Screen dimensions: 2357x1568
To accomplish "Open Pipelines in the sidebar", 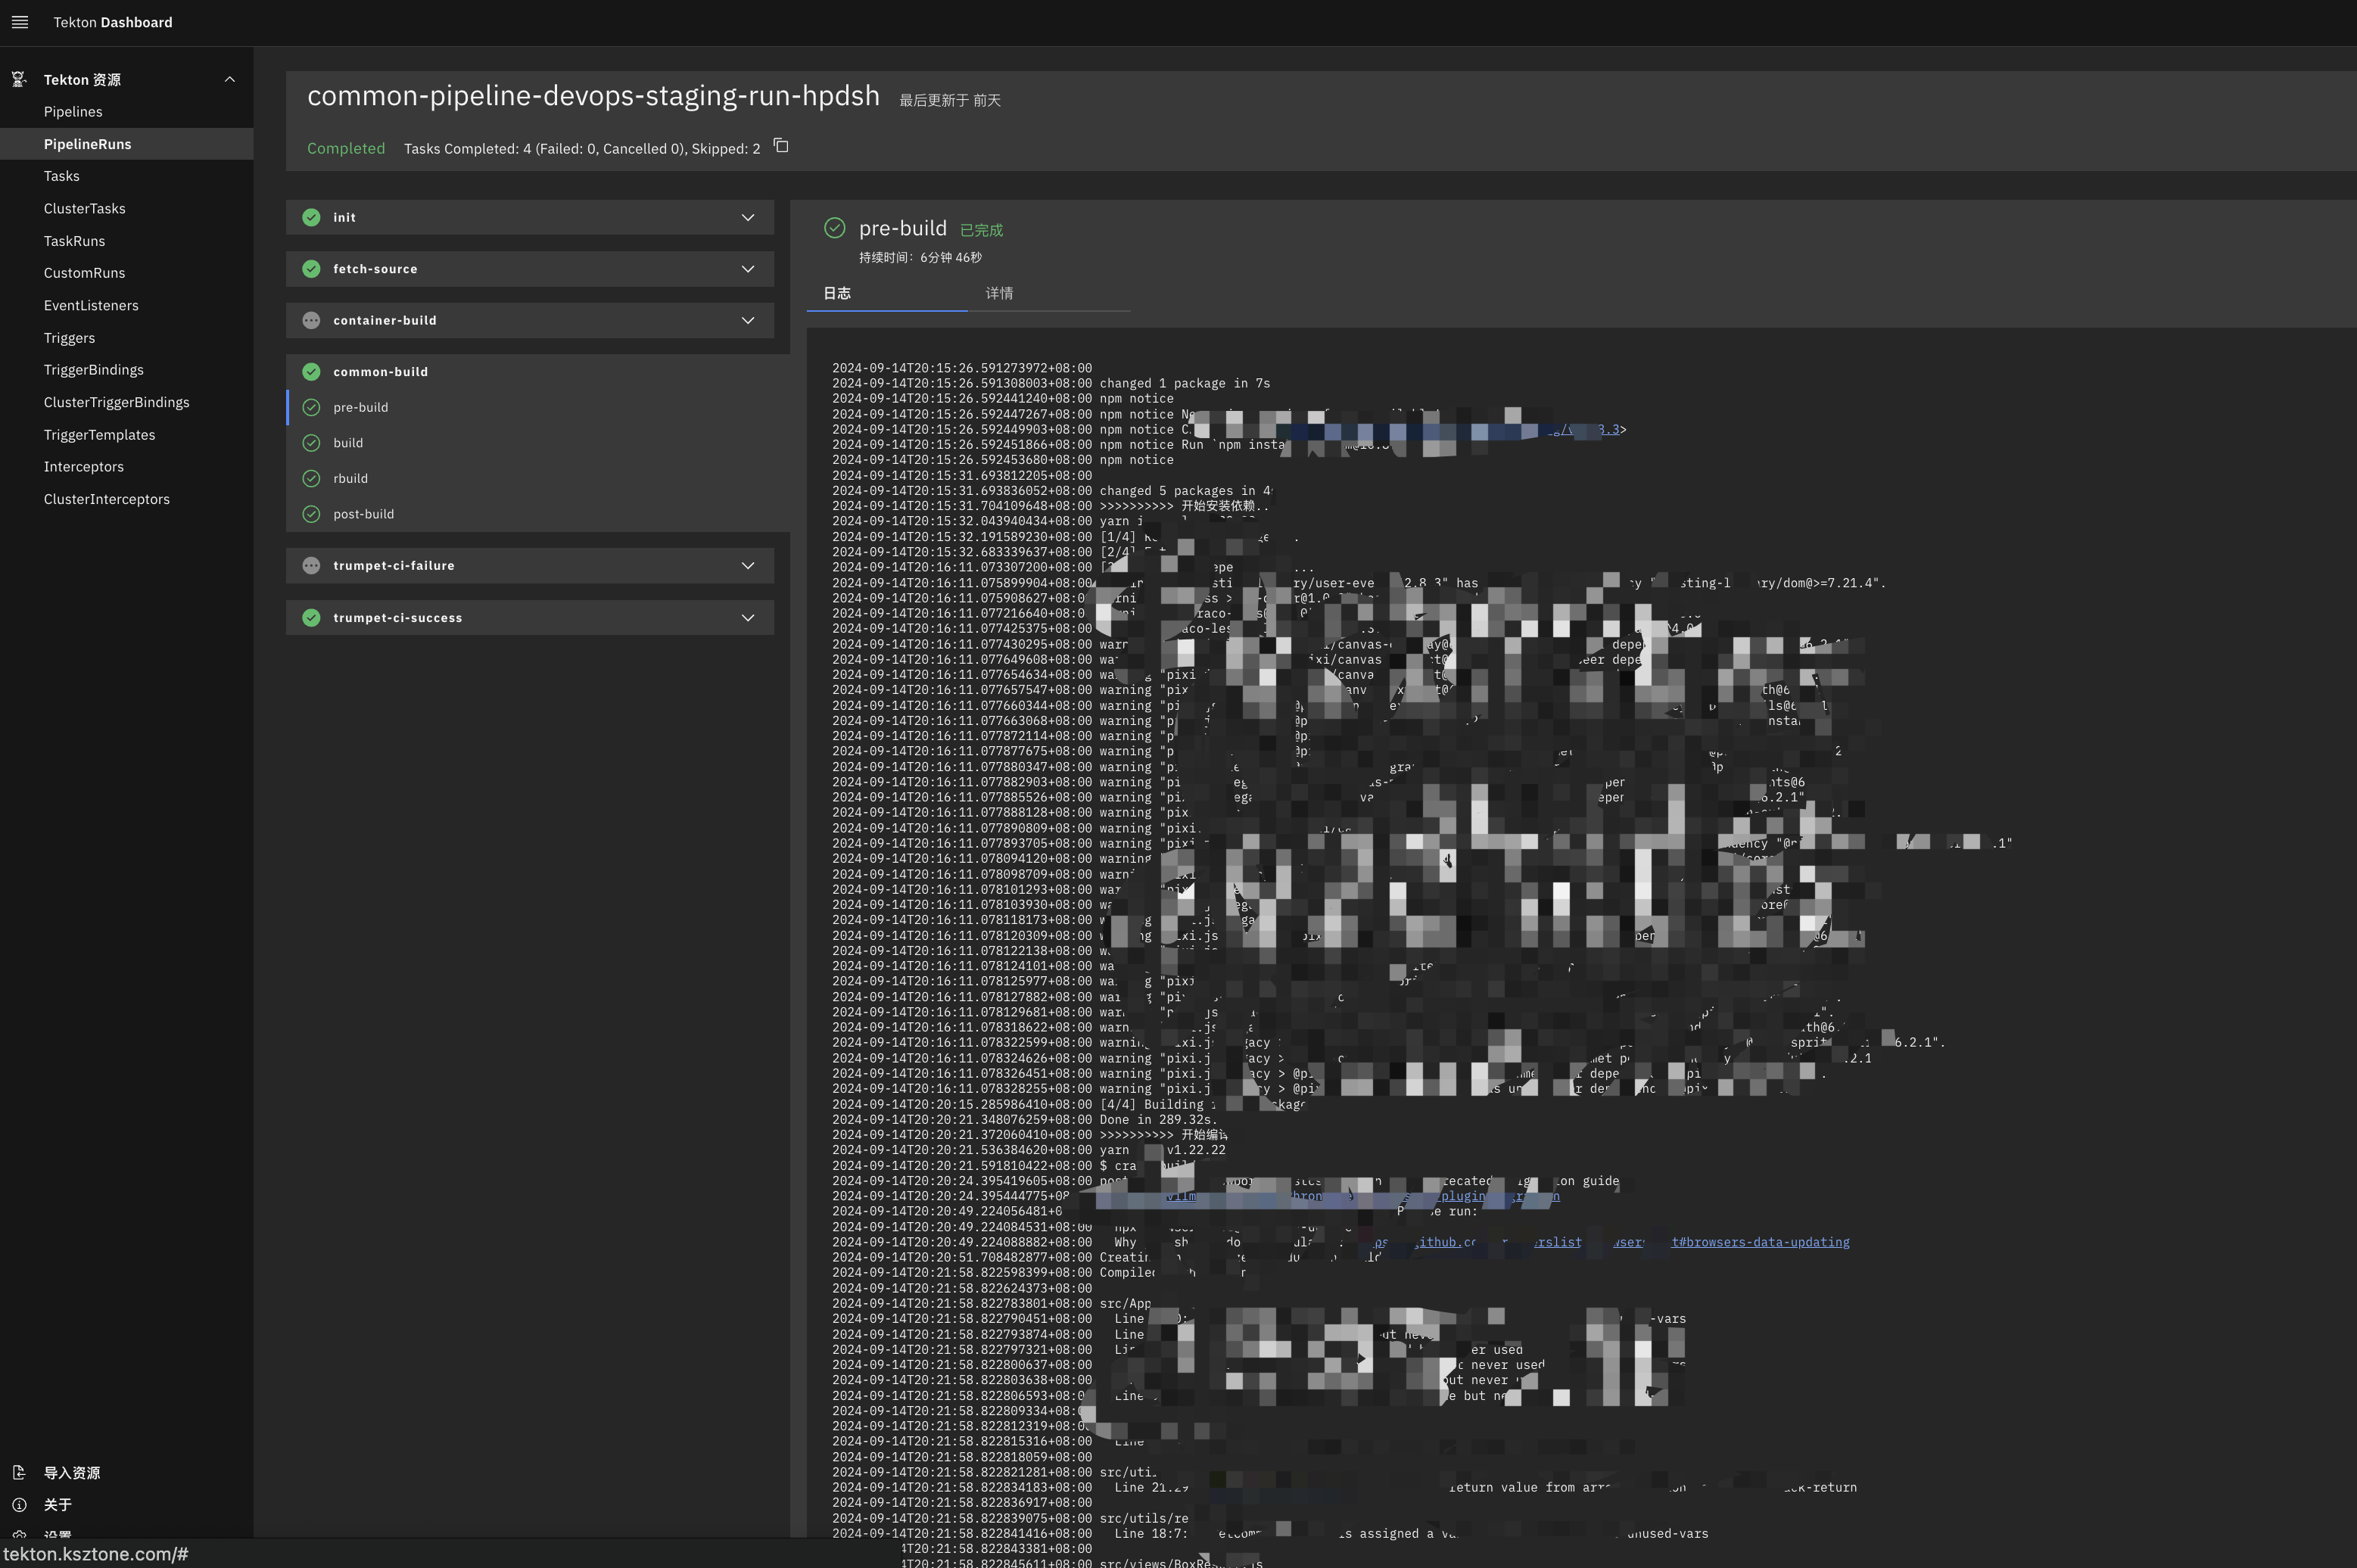I will point(127,112).
